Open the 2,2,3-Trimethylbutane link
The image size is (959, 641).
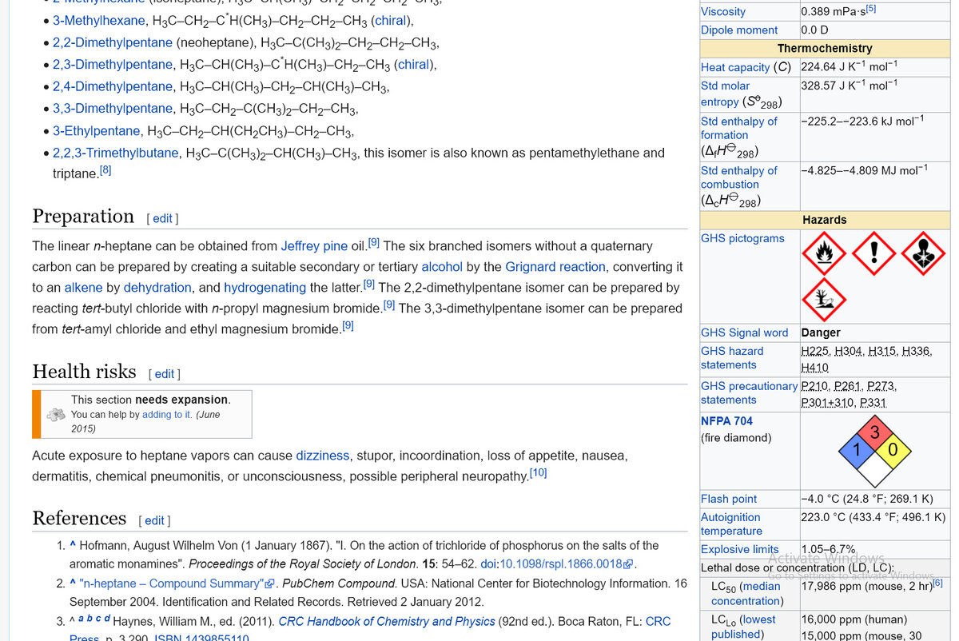point(116,153)
